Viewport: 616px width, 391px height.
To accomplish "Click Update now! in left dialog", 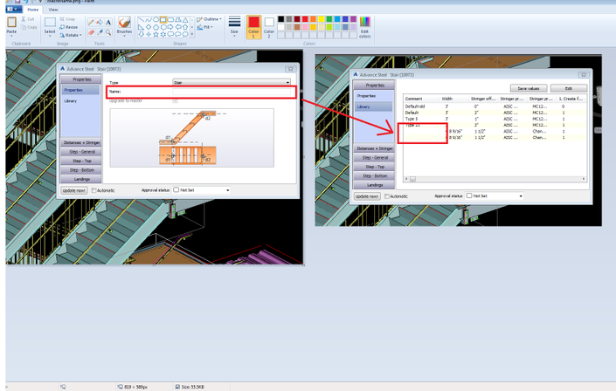I will 74,190.
